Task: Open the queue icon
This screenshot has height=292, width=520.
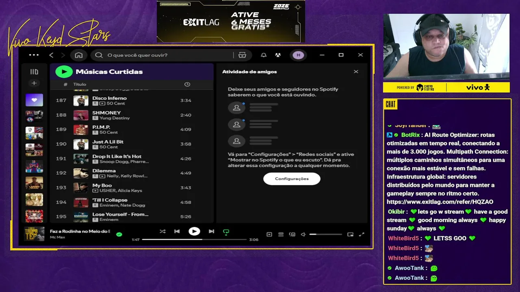Action: click(281, 234)
